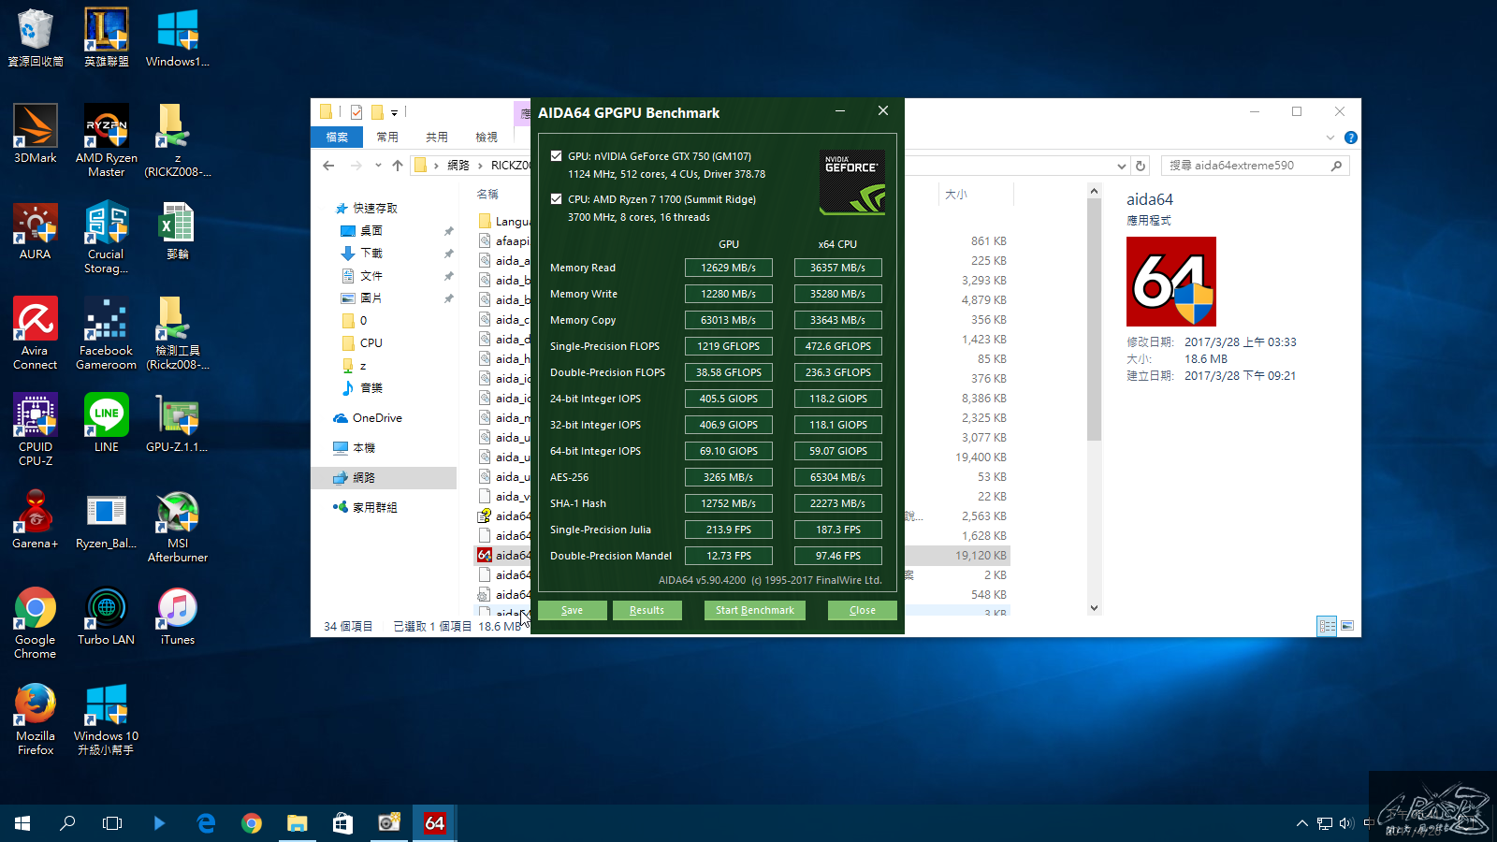The width and height of the screenshot is (1497, 842).
Task: Click the Explorer up-one-level arrow
Action: (x=398, y=166)
